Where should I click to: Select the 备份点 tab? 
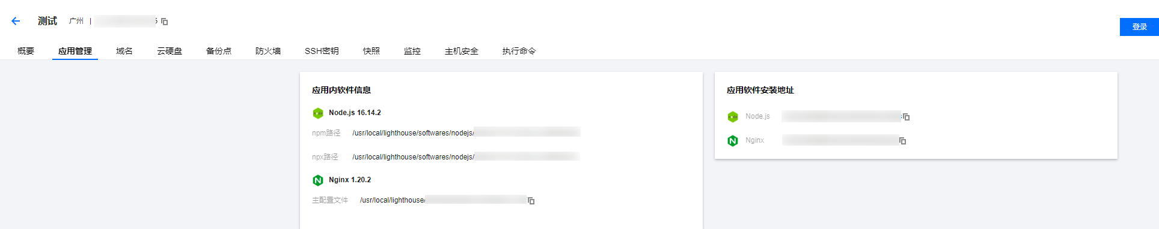pyautogui.click(x=219, y=51)
